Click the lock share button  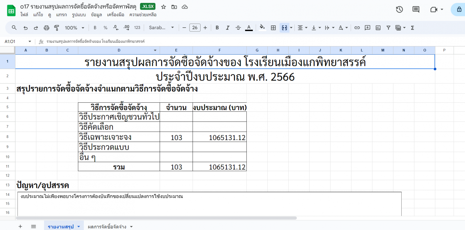coord(459,10)
